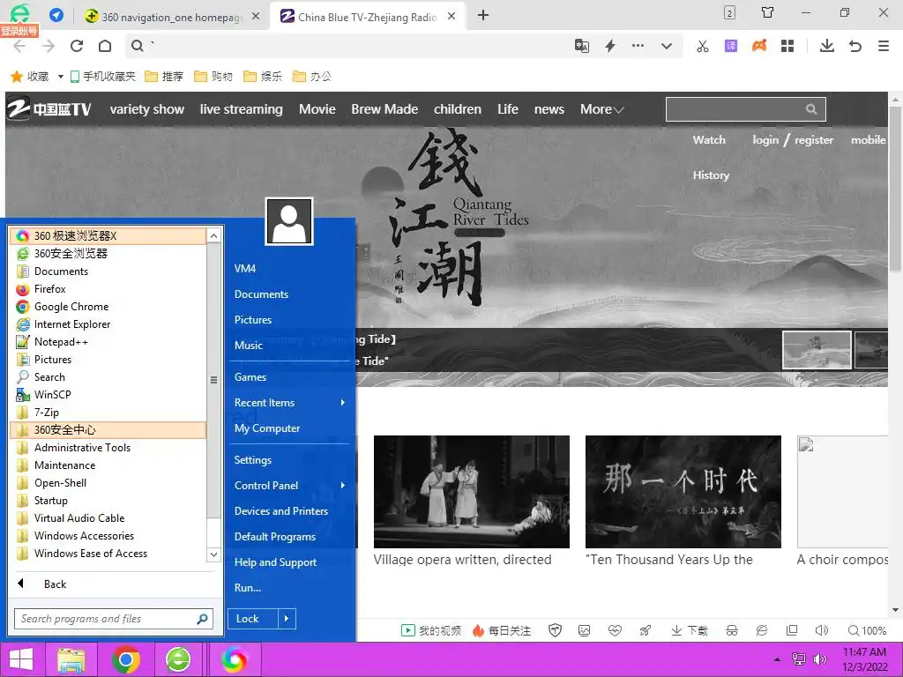Expand the Recent Items submenu
This screenshot has width=903, height=677.
289,402
